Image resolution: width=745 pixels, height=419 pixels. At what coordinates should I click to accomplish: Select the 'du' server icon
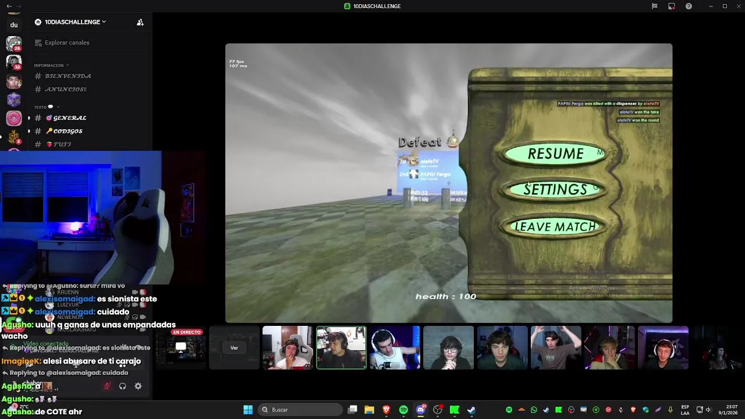pos(14,25)
